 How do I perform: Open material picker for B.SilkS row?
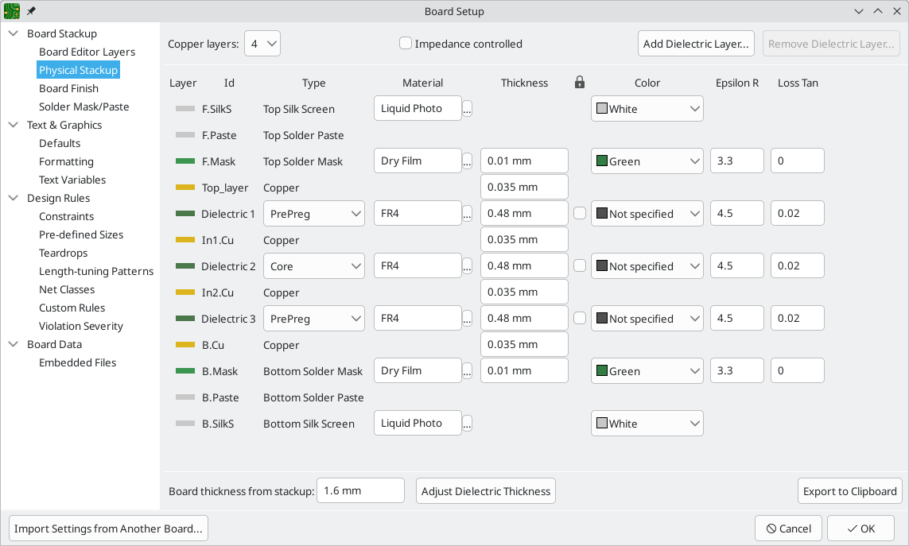coord(468,424)
